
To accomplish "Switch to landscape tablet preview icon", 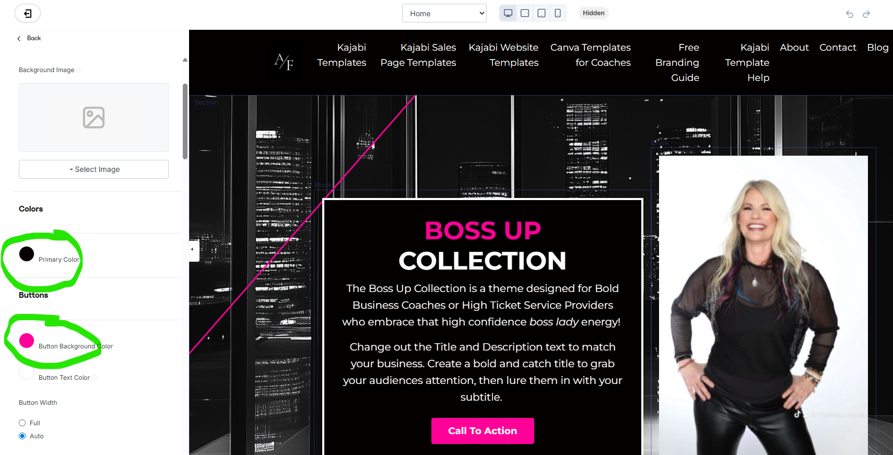I will 525,13.
